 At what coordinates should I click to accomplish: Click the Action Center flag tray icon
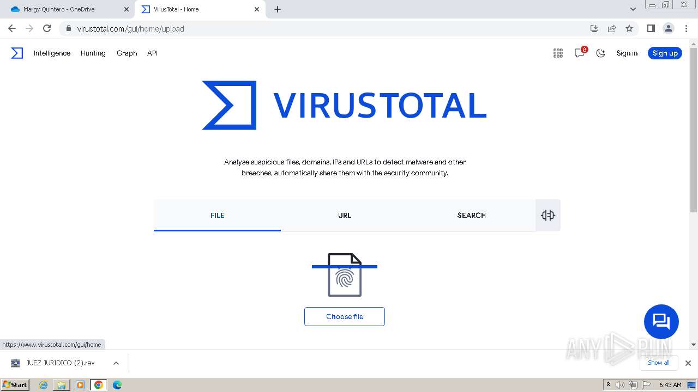pyautogui.click(x=646, y=385)
